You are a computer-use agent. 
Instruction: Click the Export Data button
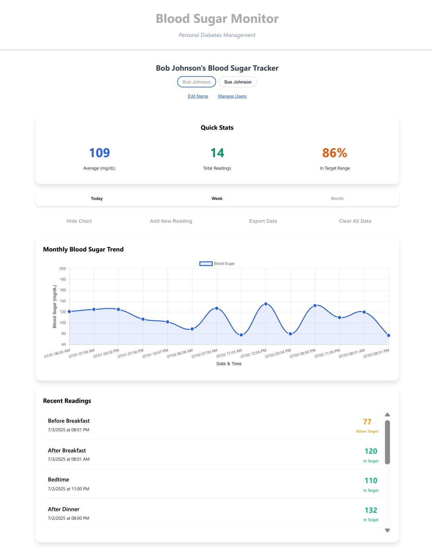(263, 221)
